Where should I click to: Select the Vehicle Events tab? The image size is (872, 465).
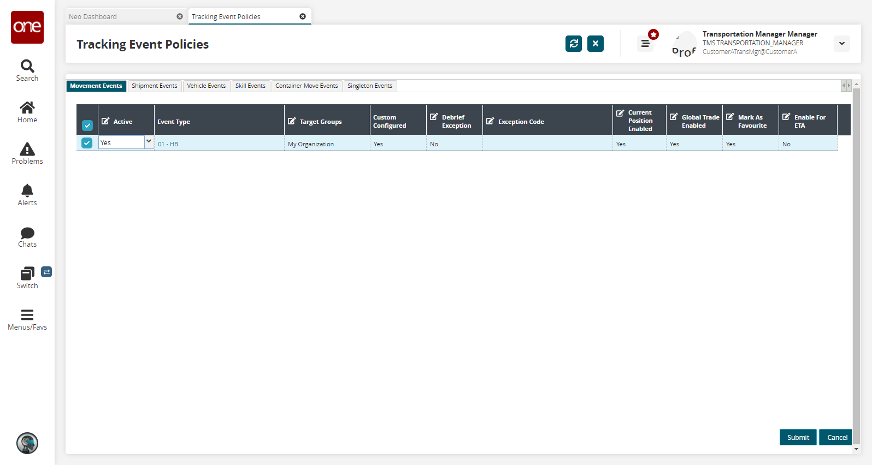tap(207, 86)
